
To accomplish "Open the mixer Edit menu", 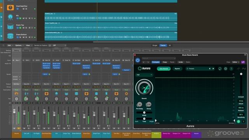I will [10, 45].
